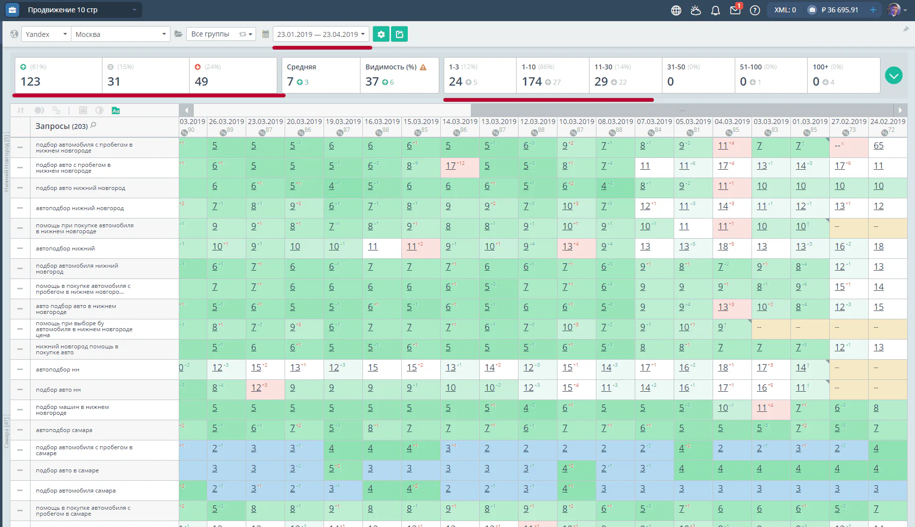This screenshot has width=915, height=527.
Task: Open the Yandex search engine dropdown
Action: coord(46,34)
